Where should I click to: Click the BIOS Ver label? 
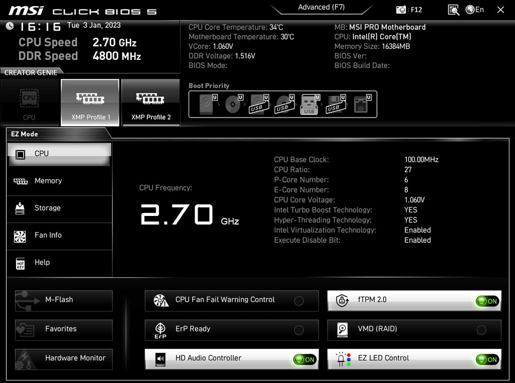click(350, 56)
